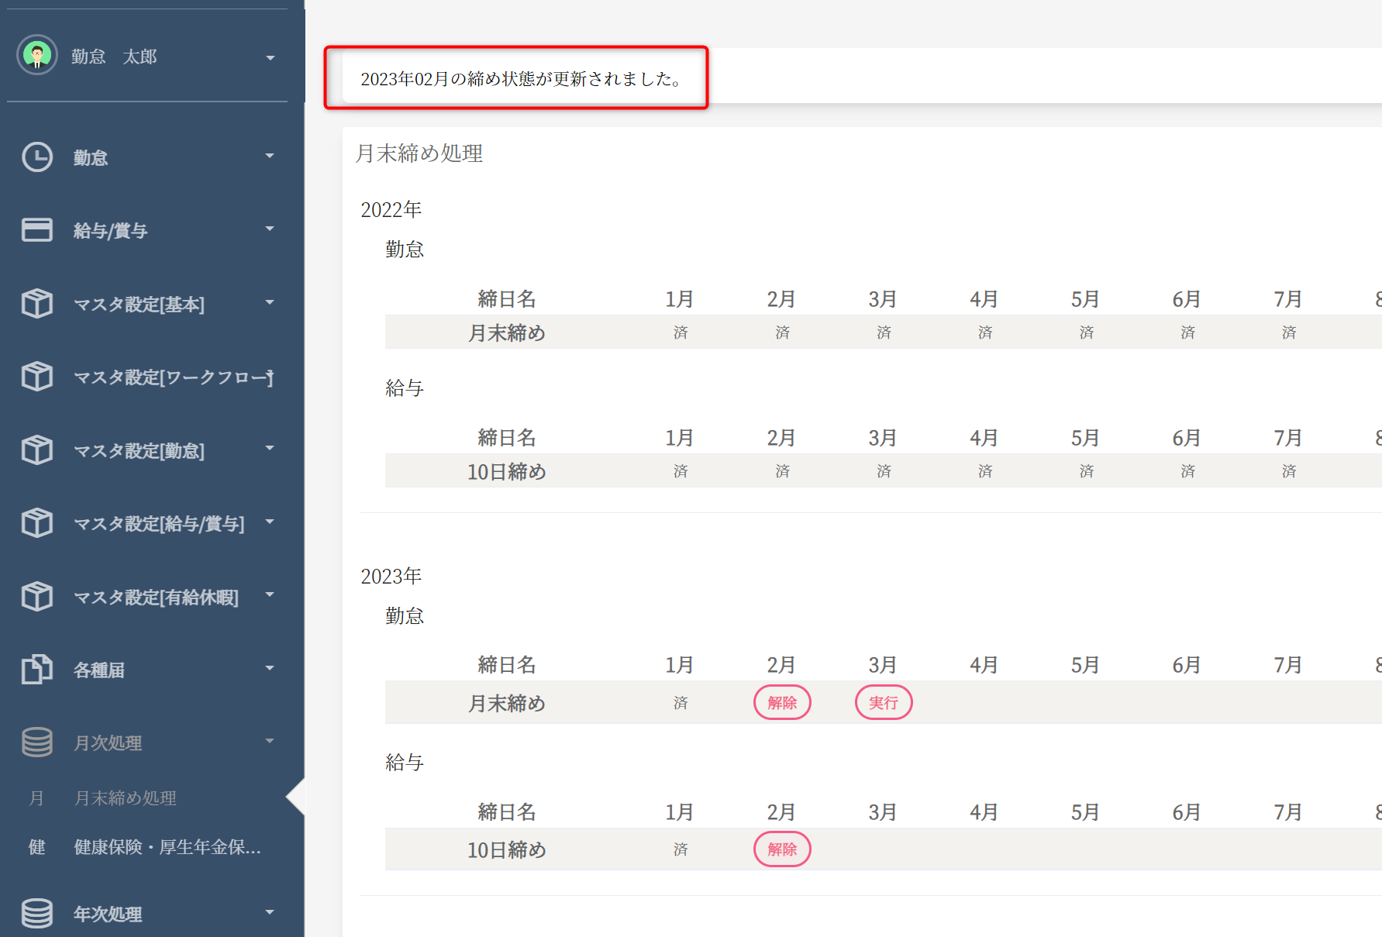Expand the 年次処理 menu arrow
The image size is (1382, 937).
[x=270, y=912]
